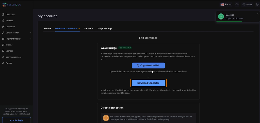
Task: Click the Direct connection heading
Action: click(112, 108)
